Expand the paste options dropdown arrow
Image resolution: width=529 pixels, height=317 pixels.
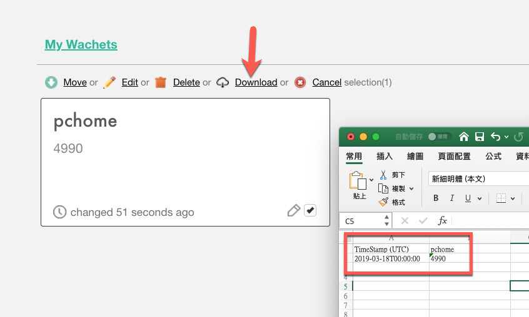[371, 180]
